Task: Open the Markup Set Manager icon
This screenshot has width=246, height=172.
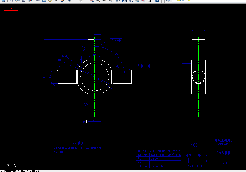Action: tap(143, 1)
